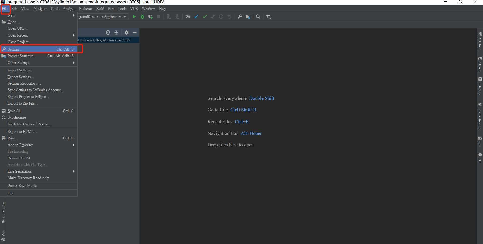Show Git history clock icon
Image resolution: width=483 pixels, height=244 pixels.
tap(221, 17)
